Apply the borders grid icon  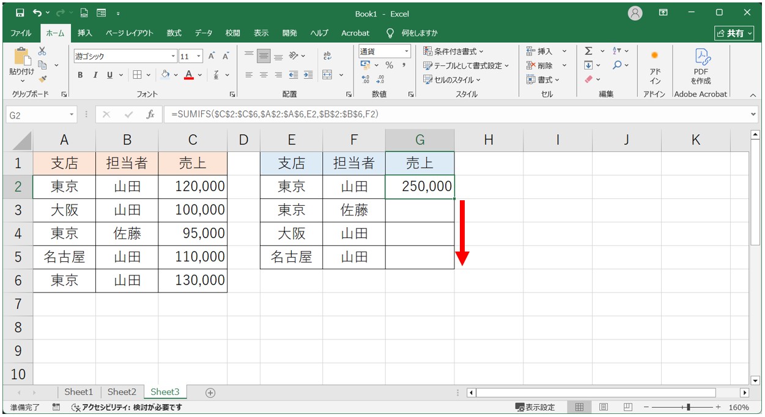point(137,75)
